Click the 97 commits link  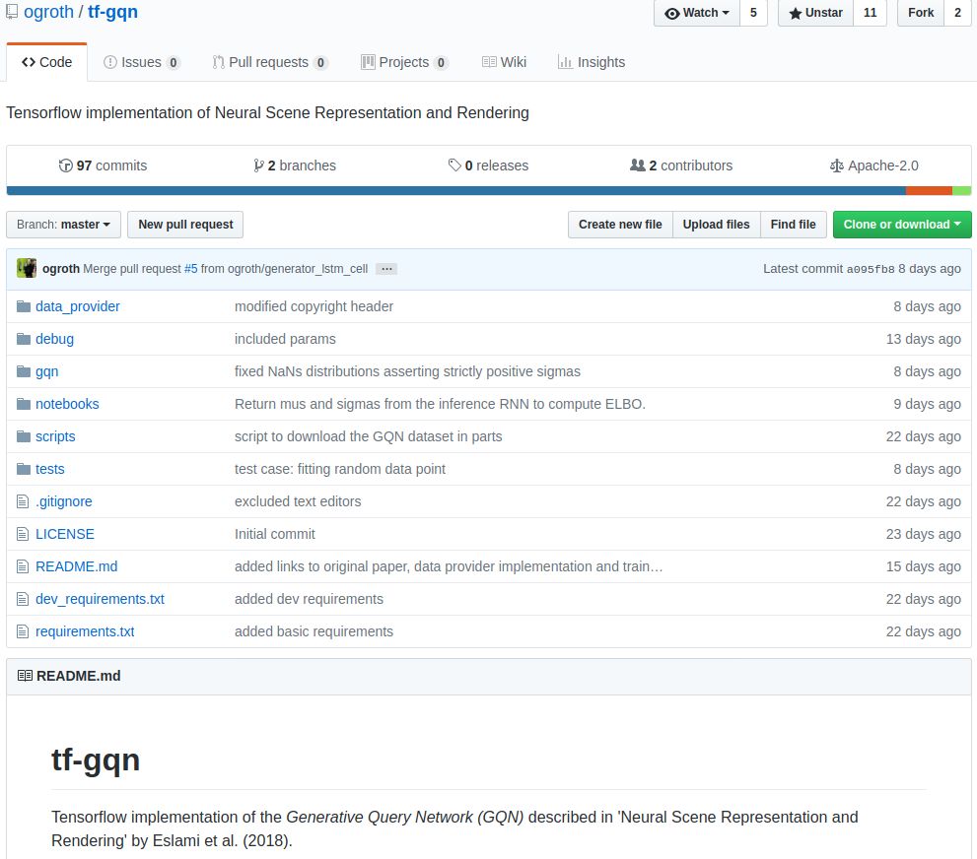pyautogui.click(x=103, y=165)
